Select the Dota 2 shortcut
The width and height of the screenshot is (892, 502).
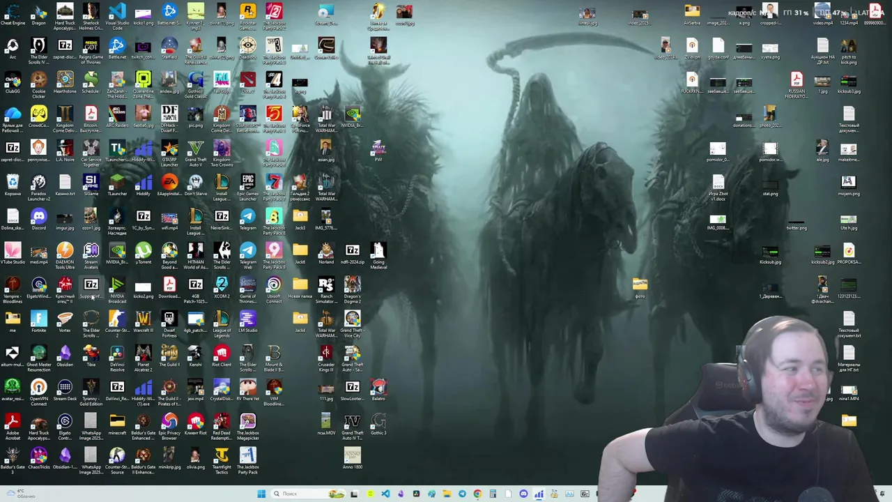click(247, 80)
